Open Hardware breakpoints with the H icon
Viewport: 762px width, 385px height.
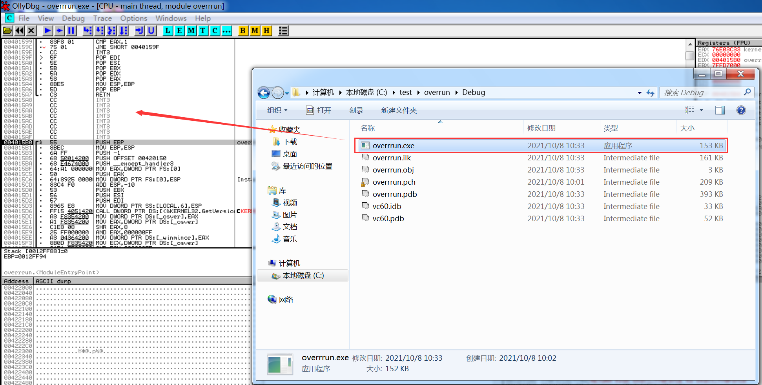click(266, 31)
